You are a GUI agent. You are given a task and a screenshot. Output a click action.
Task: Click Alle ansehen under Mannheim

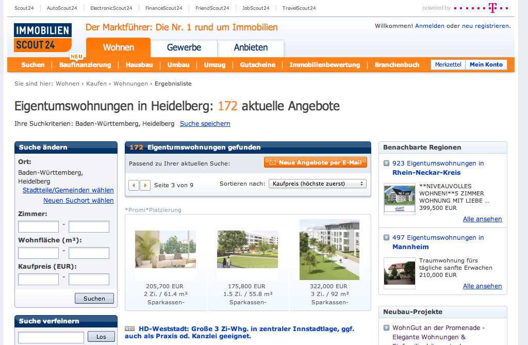tap(482, 286)
